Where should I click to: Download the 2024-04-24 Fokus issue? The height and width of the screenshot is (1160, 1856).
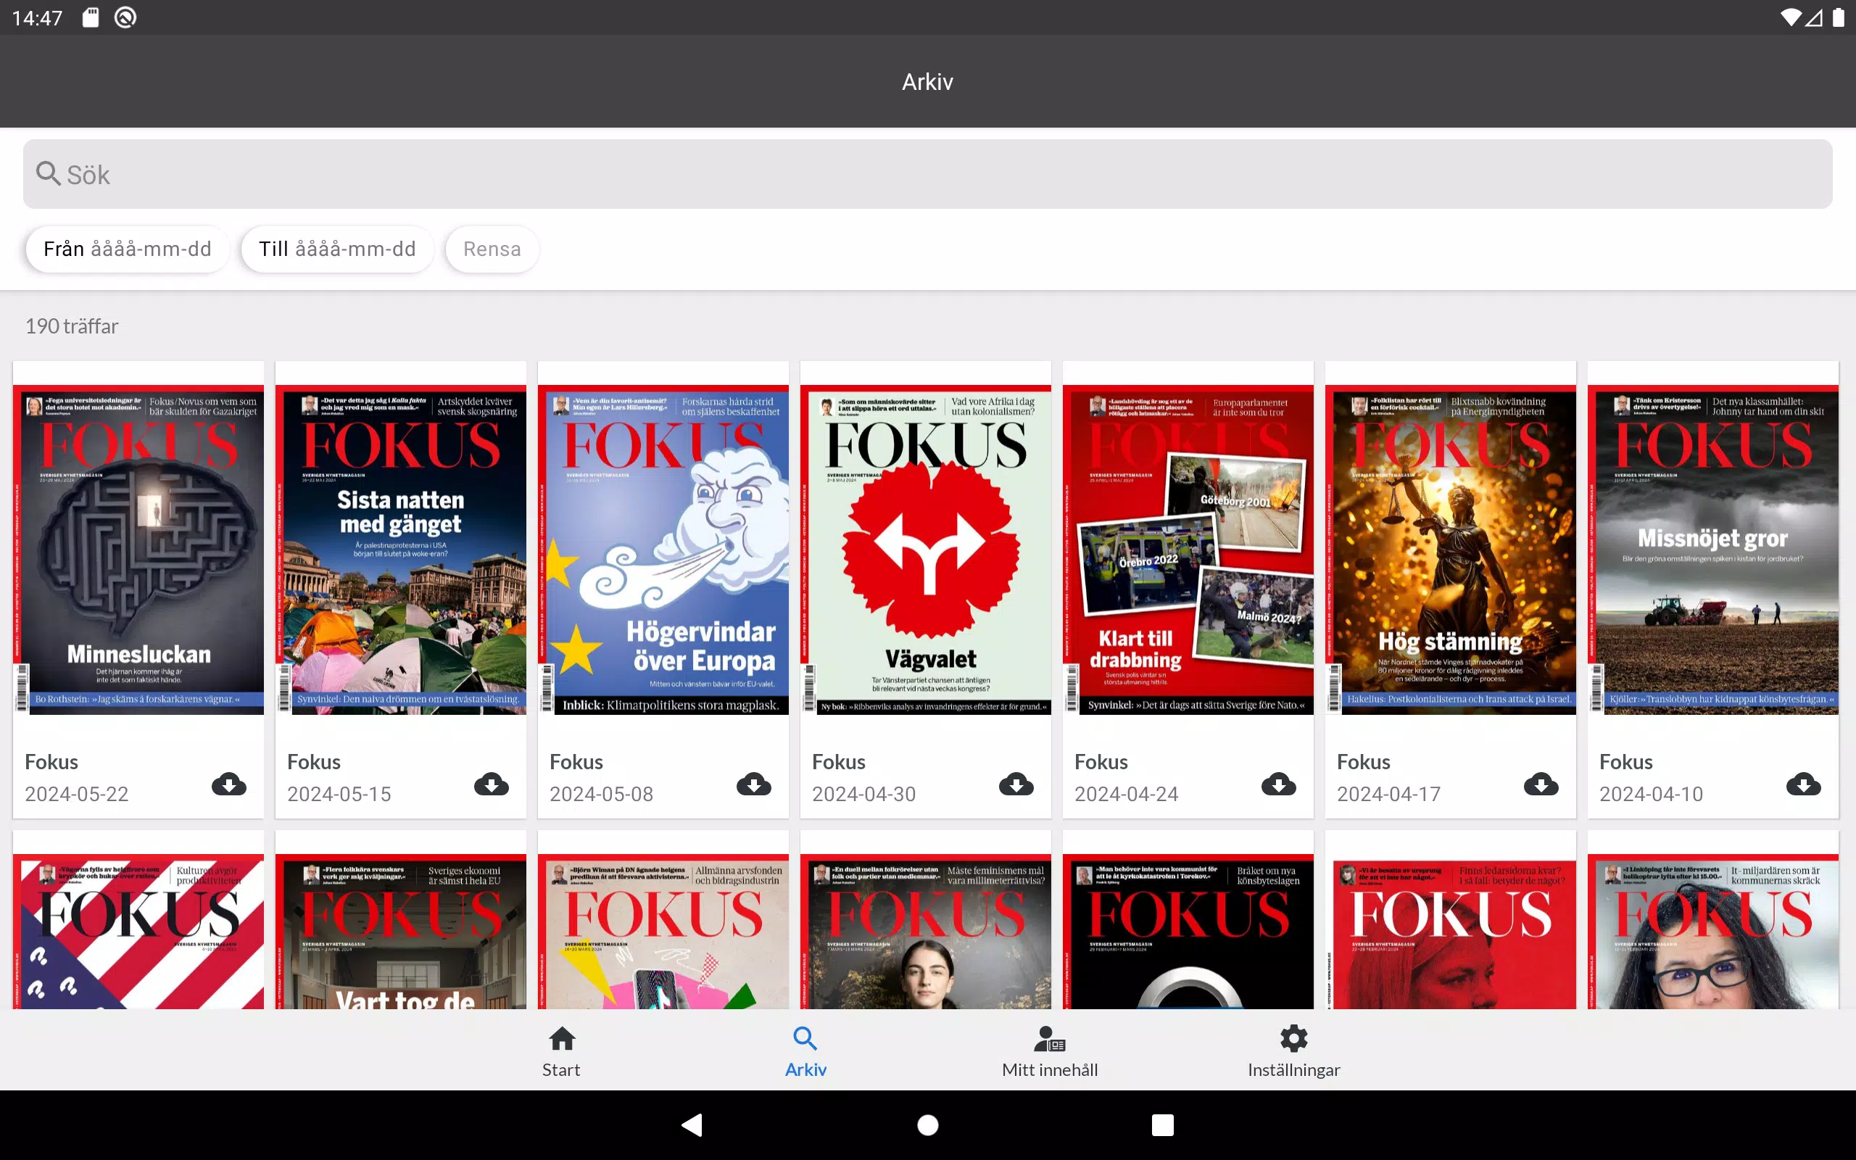click(1277, 784)
